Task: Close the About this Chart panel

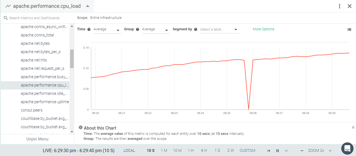Action: coord(353,127)
